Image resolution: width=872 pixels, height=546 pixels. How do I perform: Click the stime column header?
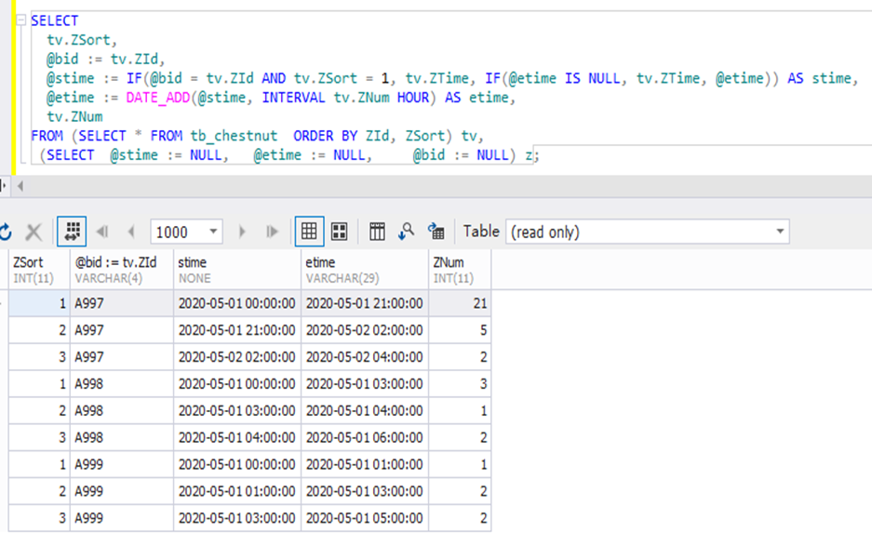pyautogui.click(x=237, y=269)
